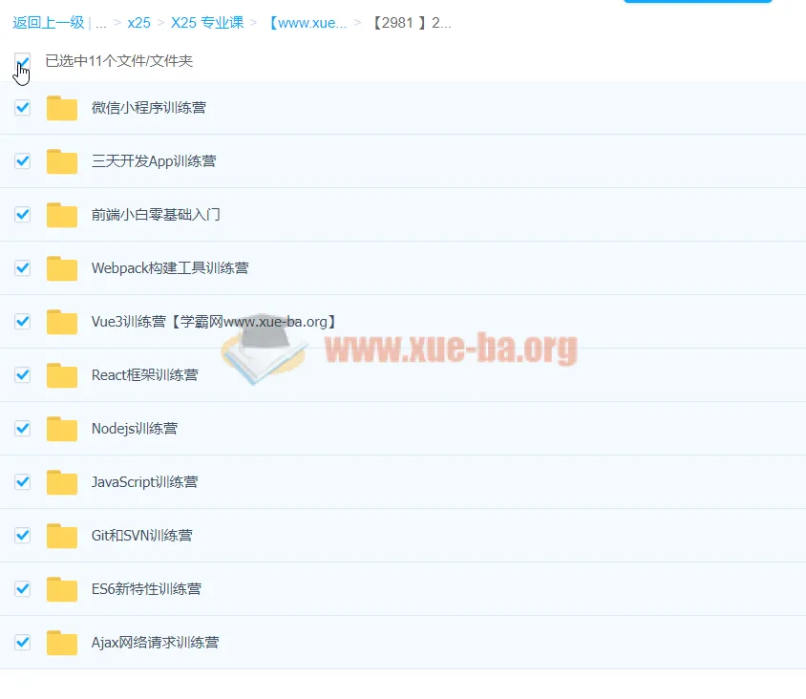Screen dimensions: 806x699
Task: Click the Nodejs训练营 folder icon
Action: click(62, 429)
